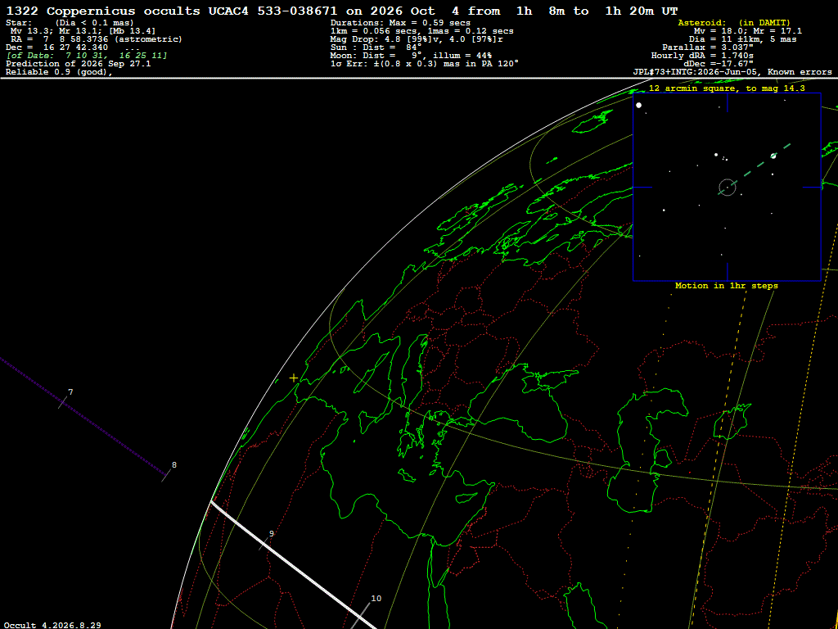Click the yellow plus marker near the coastline
The image size is (838, 629).
tap(294, 378)
